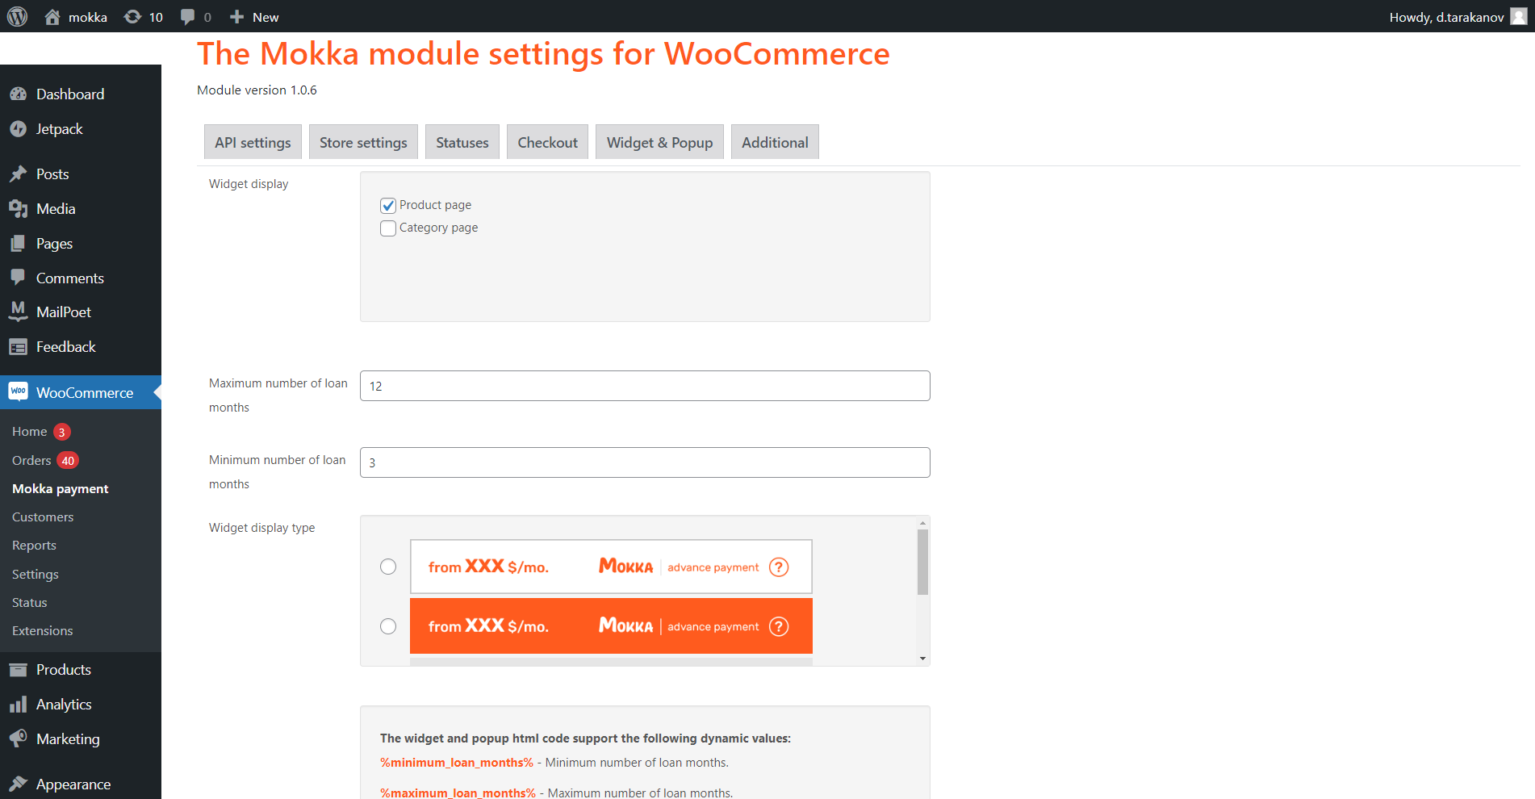Image resolution: width=1535 pixels, height=799 pixels.
Task: Open the New content dropdown in admin bar
Action: click(x=254, y=17)
